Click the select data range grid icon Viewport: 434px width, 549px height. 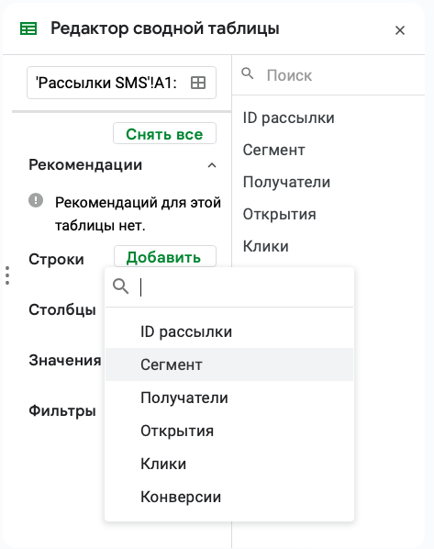pyautogui.click(x=198, y=83)
